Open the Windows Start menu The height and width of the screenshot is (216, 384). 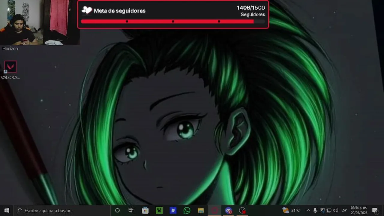[x=7, y=210]
